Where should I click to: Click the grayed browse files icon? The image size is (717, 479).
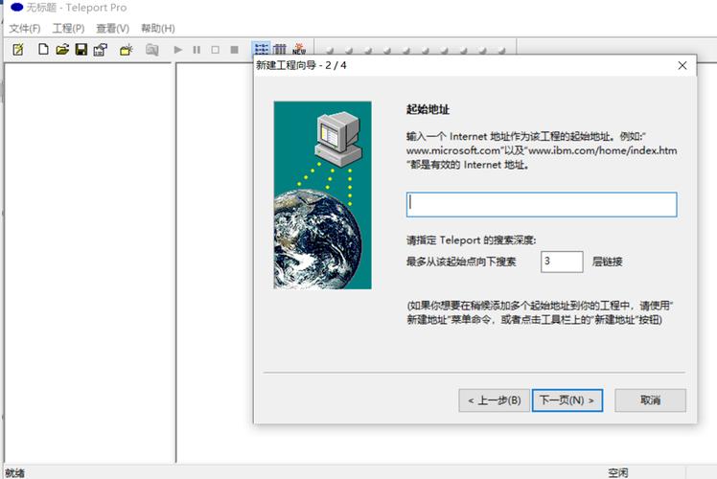[151, 50]
